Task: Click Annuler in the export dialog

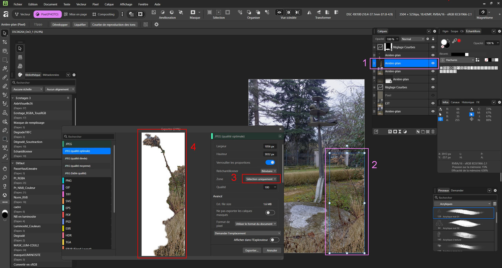Action: 272,250
